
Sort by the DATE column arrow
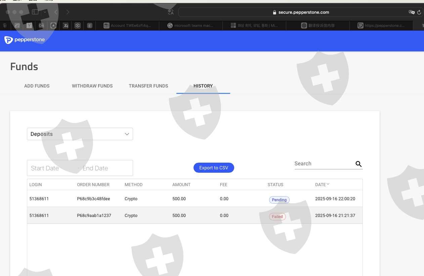click(x=328, y=184)
